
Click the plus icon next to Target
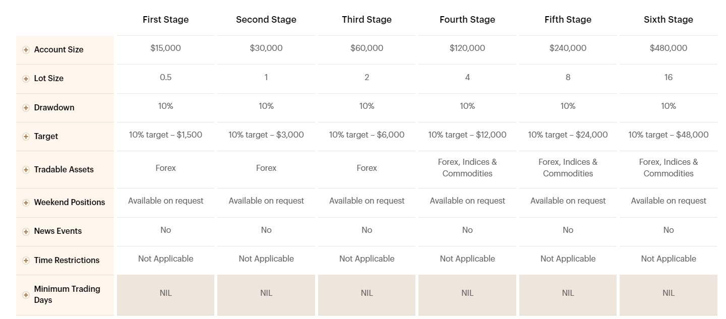click(26, 137)
